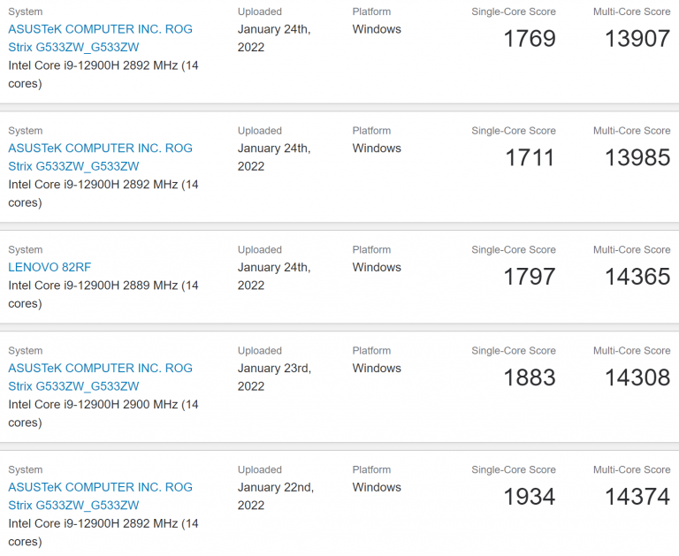The height and width of the screenshot is (556, 679).
Task: Open the LENOVO 82RF system link
Action: [50, 267]
